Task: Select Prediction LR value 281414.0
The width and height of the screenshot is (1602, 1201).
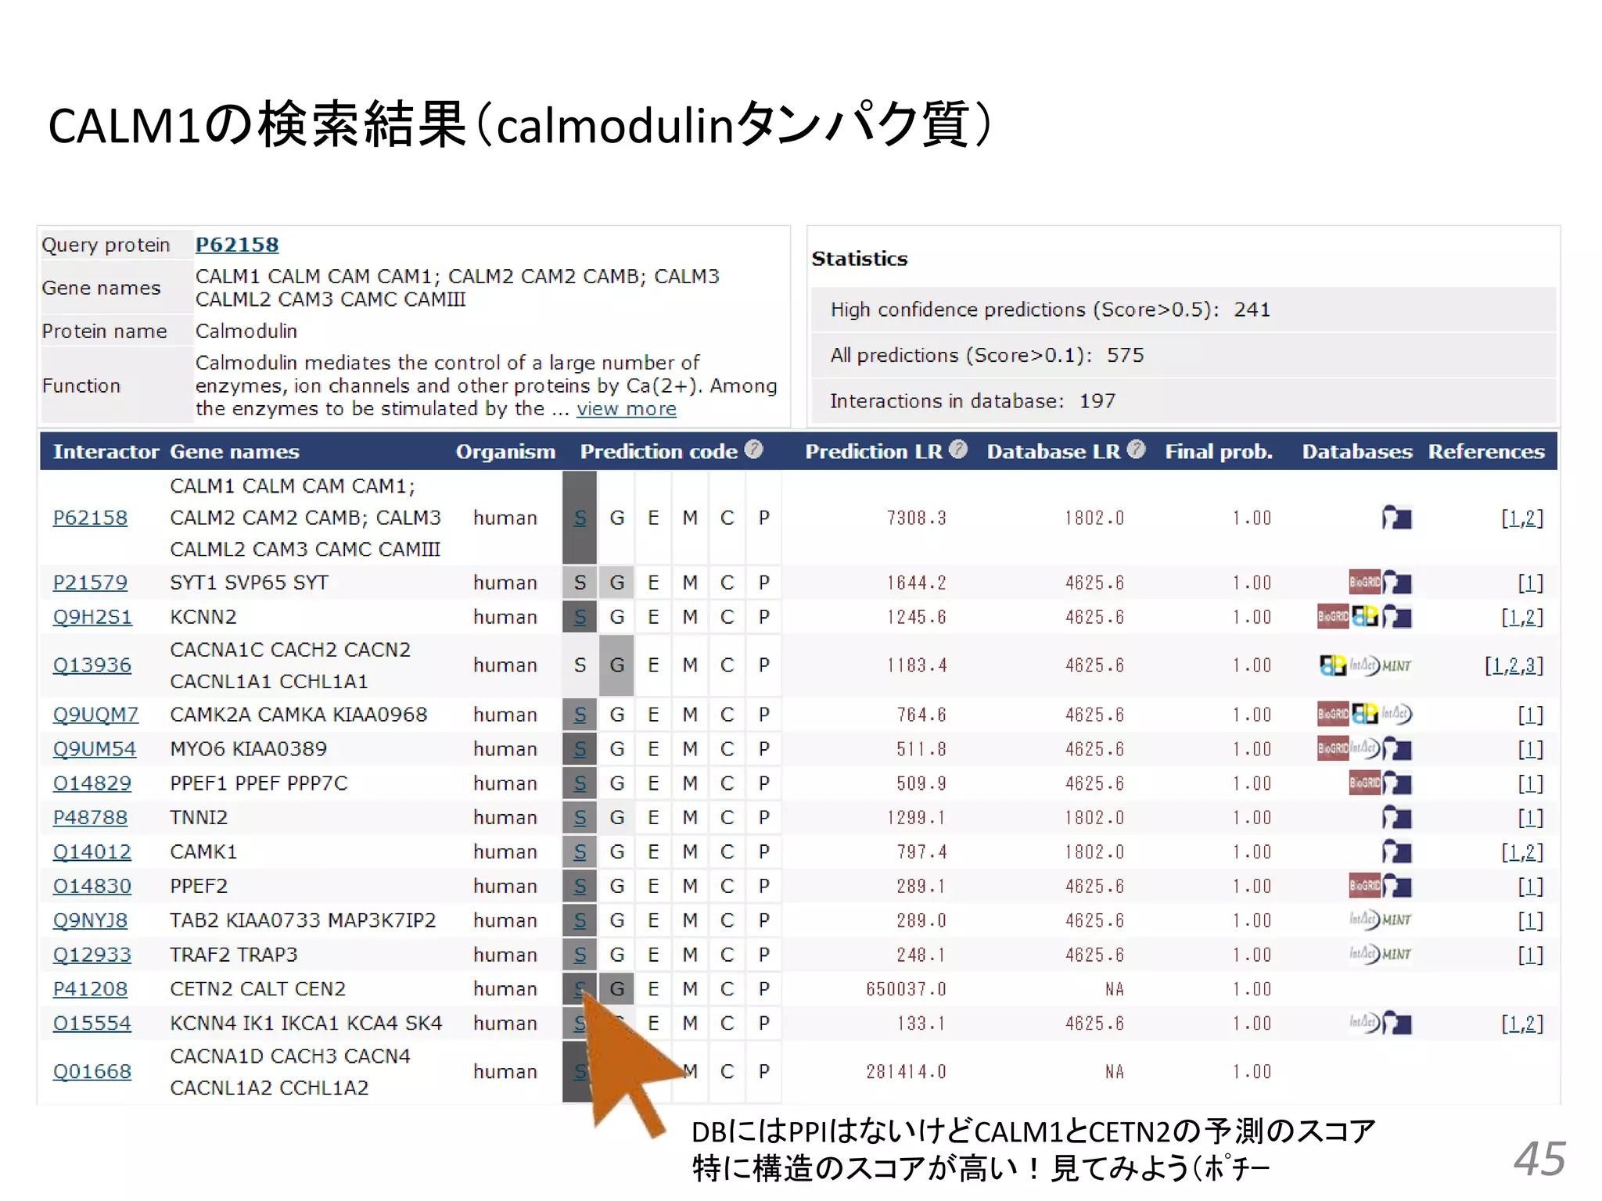Action: (906, 1071)
